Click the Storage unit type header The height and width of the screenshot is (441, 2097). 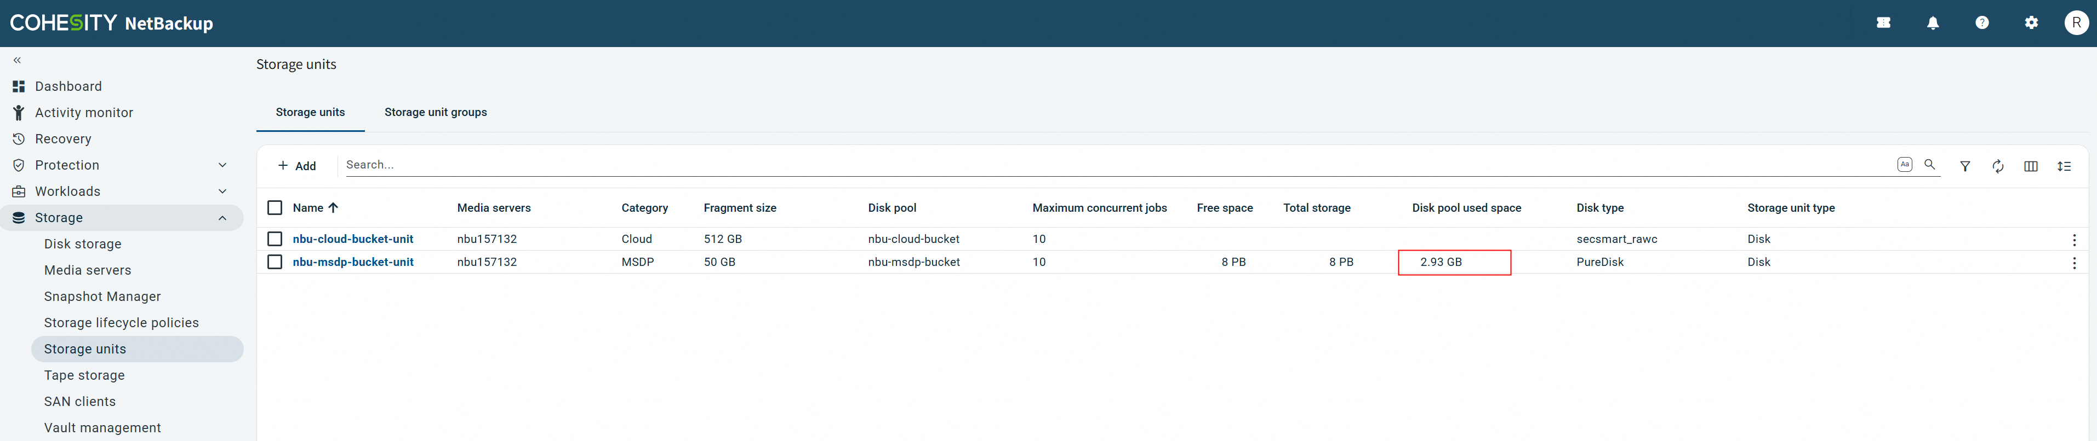(x=1791, y=208)
